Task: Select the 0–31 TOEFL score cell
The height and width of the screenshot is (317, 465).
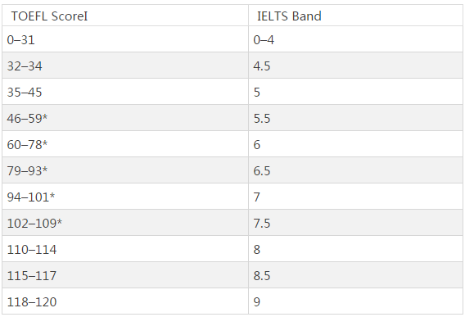Action: click(x=125, y=39)
